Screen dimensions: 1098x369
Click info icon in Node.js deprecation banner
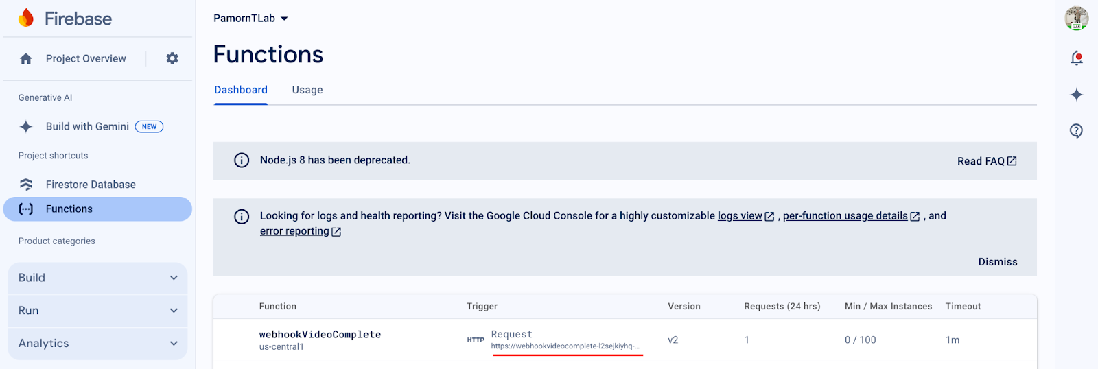pyautogui.click(x=242, y=160)
